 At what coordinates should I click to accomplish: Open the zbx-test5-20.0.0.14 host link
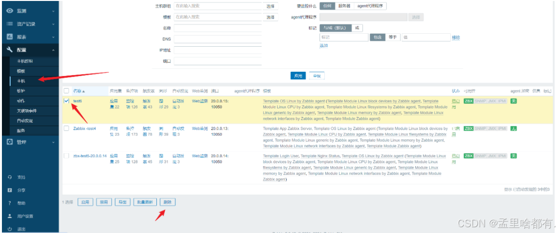click(x=90, y=155)
